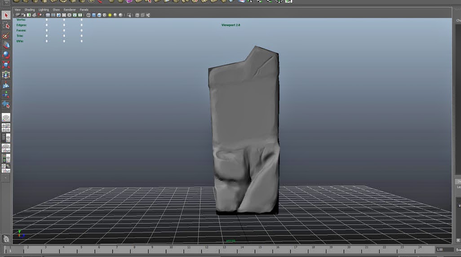Toggle Isolate Select in panel toolbar

click(129, 15)
